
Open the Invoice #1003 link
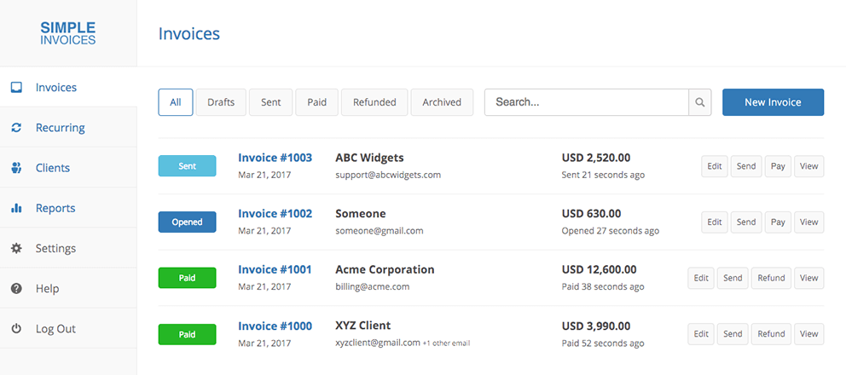pos(275,158)
